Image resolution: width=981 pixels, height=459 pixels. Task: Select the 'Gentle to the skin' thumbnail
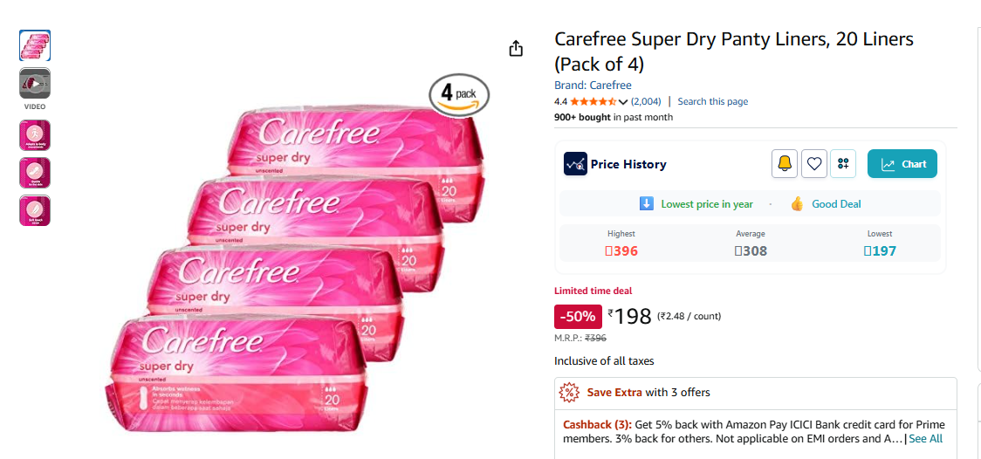pos(35,173)
